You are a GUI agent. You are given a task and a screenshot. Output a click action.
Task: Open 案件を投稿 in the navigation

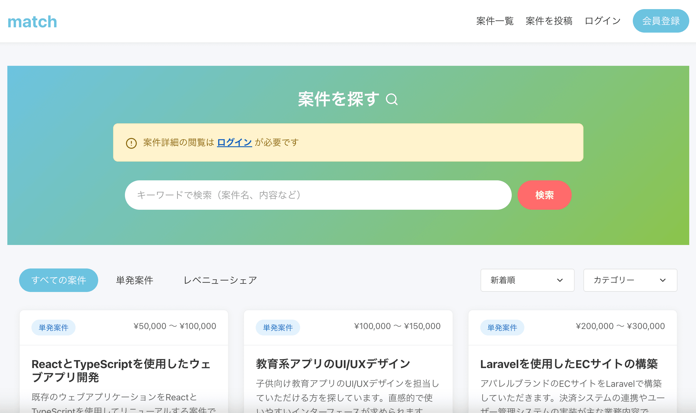[x=549, y=21]
